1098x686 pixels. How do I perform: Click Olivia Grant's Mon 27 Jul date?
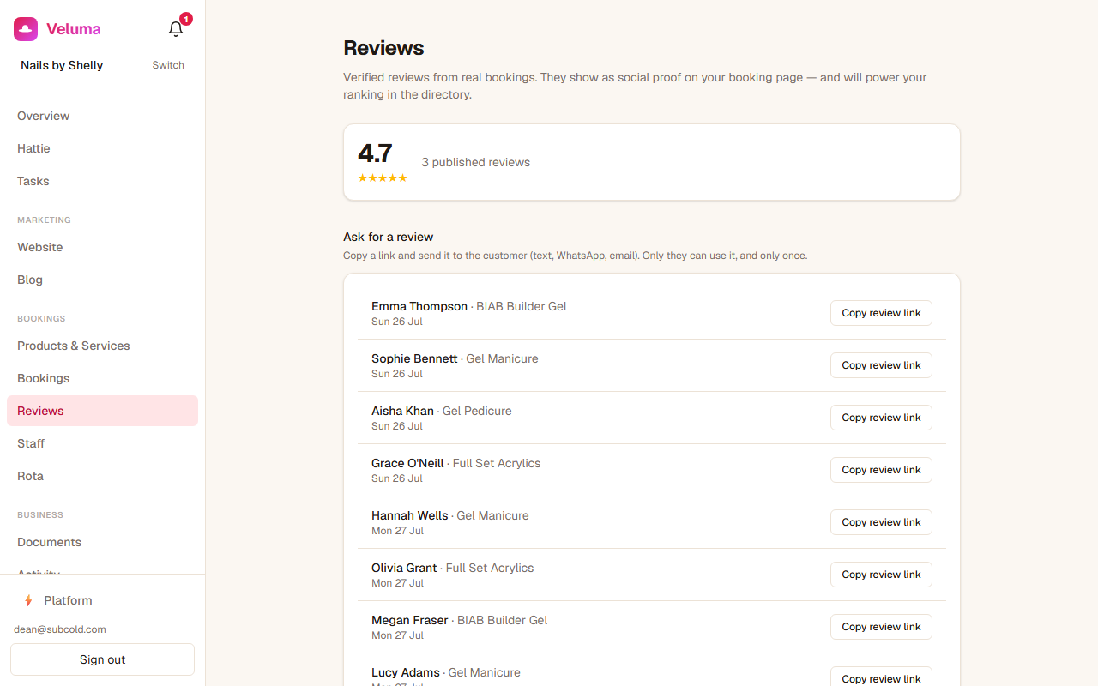[397, 583]
